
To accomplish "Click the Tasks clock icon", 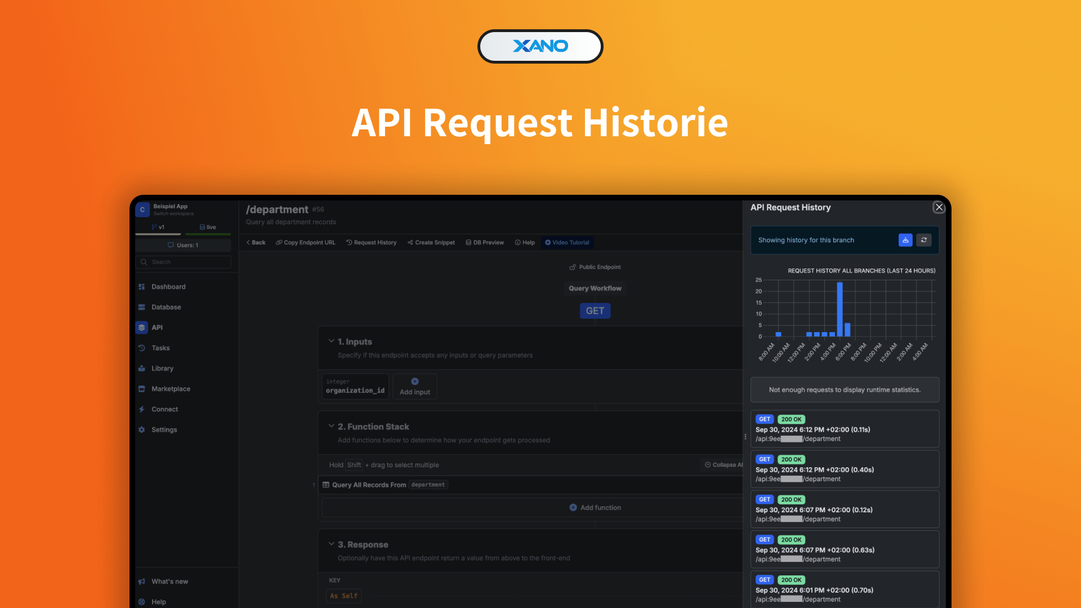I will pos(142,348).
